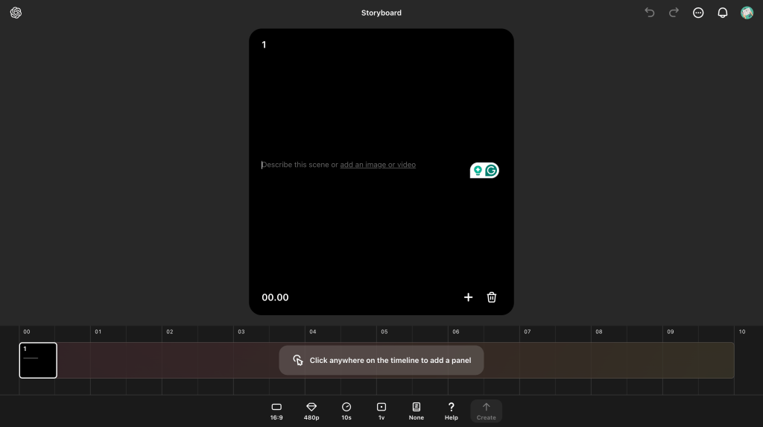Open the 480p resolution dropdown
Image resolution: width=763 pixels, height=427 pixels.
coord(311,411)
